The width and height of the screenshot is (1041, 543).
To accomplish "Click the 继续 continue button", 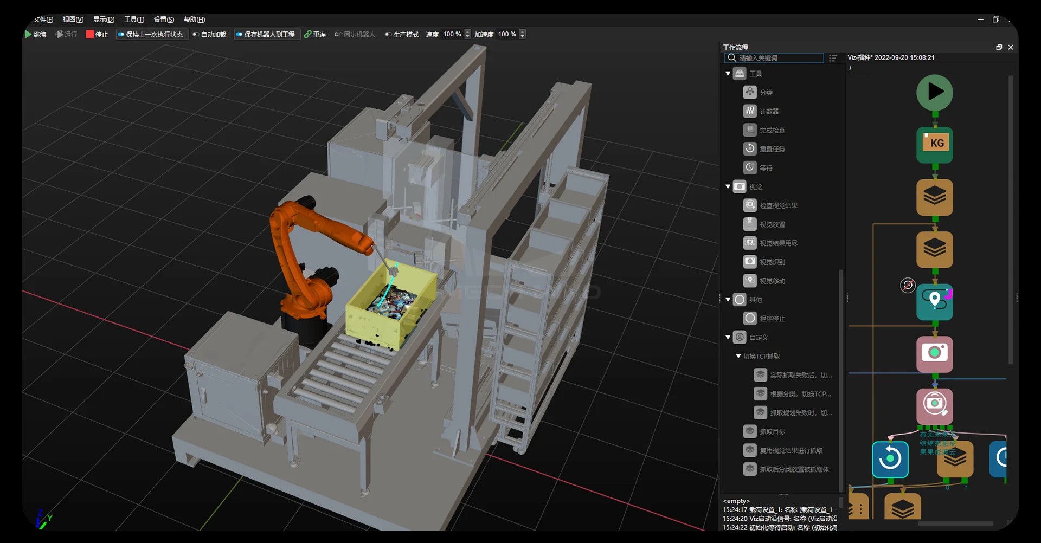I will pyautogui.click(x=36, y=35).
